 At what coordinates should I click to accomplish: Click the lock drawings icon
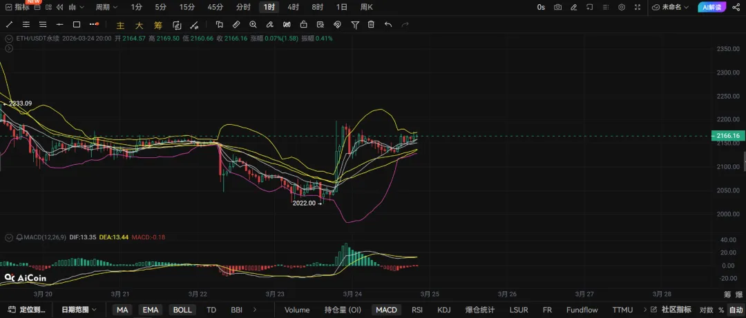pos(303,25)
